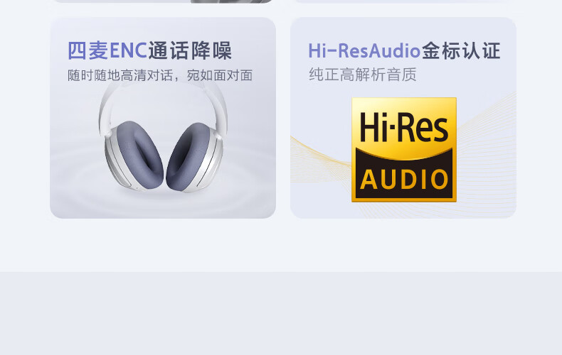Viewport: 562px width, 355px height.
Task: Click the 通话降噪 dark heading text
Action: pyautogui.click(x=190, y=51)
